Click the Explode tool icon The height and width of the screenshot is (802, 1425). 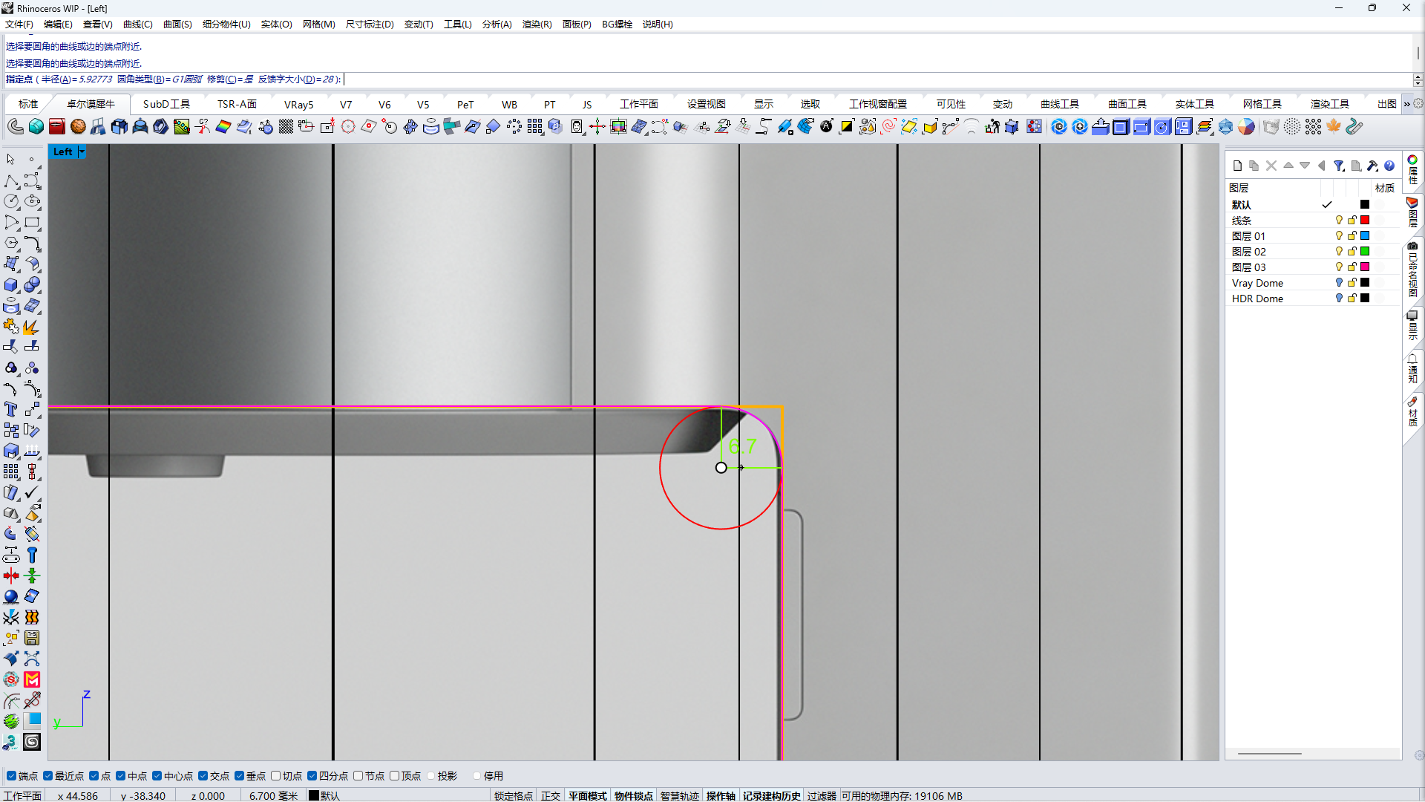[x=30, y=327]
